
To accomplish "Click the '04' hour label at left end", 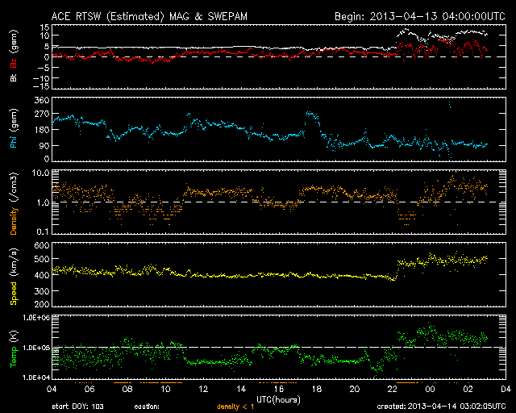I will [x=52, y=389].
